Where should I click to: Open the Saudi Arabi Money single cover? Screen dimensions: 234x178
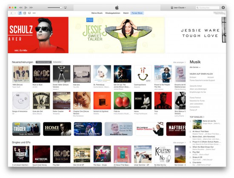(x=41, y=154)
